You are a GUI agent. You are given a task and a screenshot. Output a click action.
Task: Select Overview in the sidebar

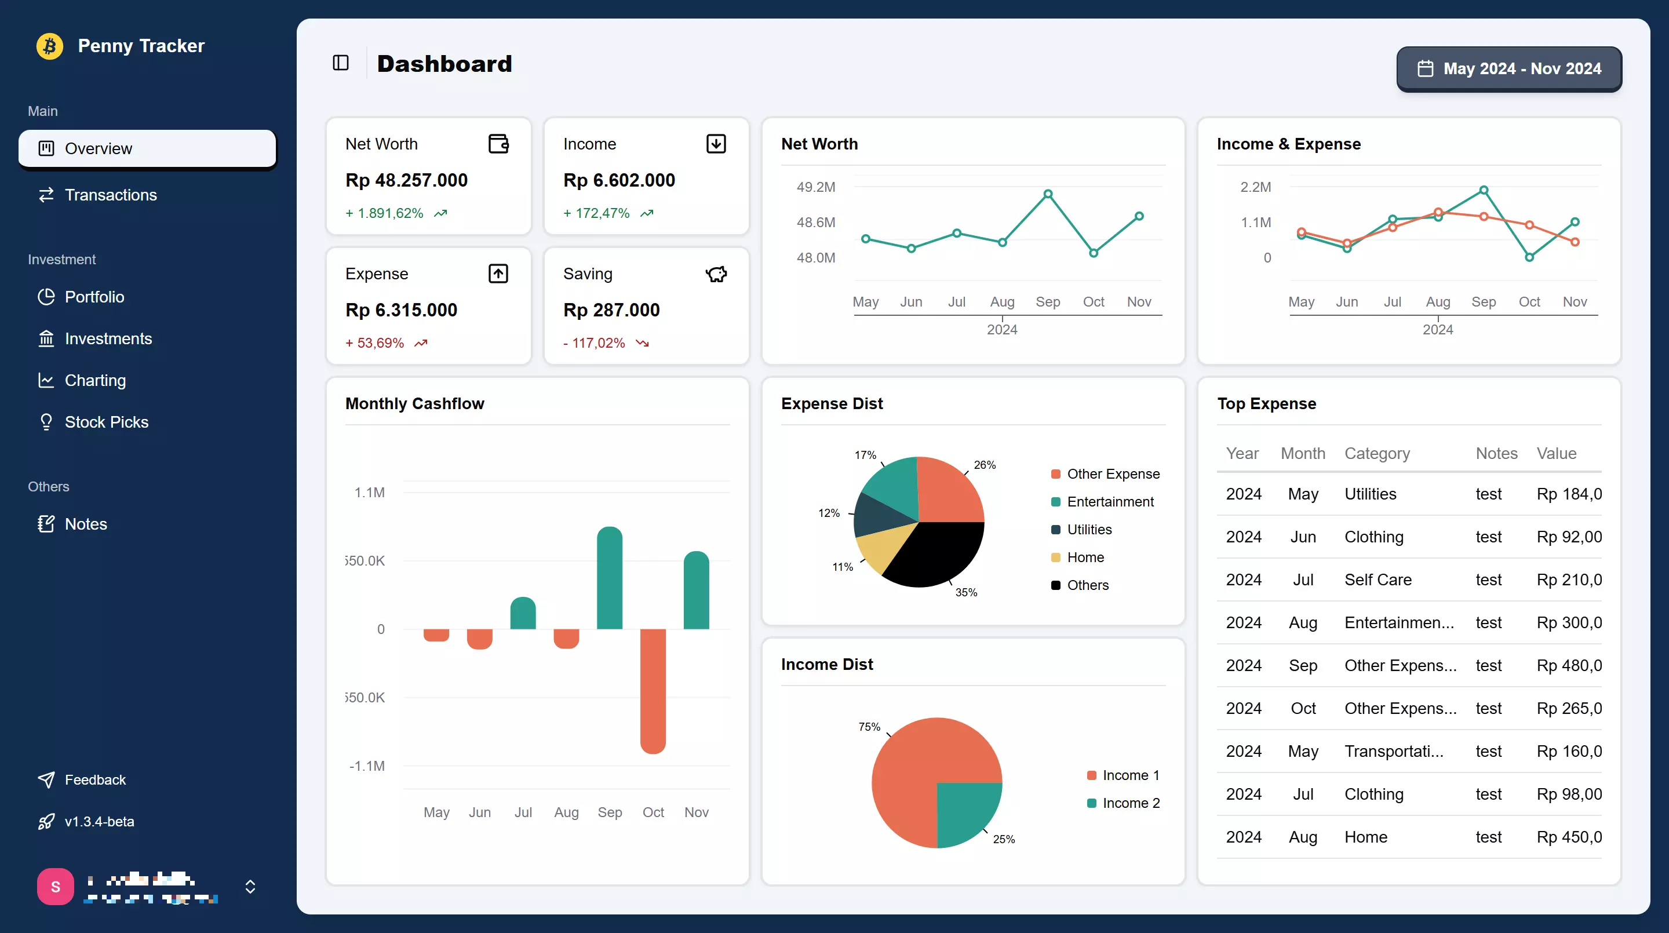pyautogui.click(x=147, y=148)
